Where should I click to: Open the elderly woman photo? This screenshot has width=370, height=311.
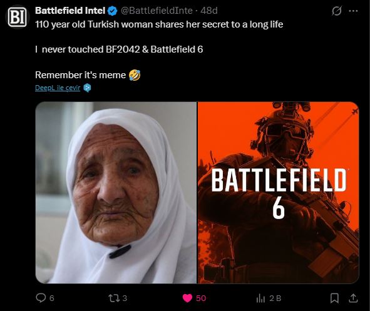tap(116, 192)
